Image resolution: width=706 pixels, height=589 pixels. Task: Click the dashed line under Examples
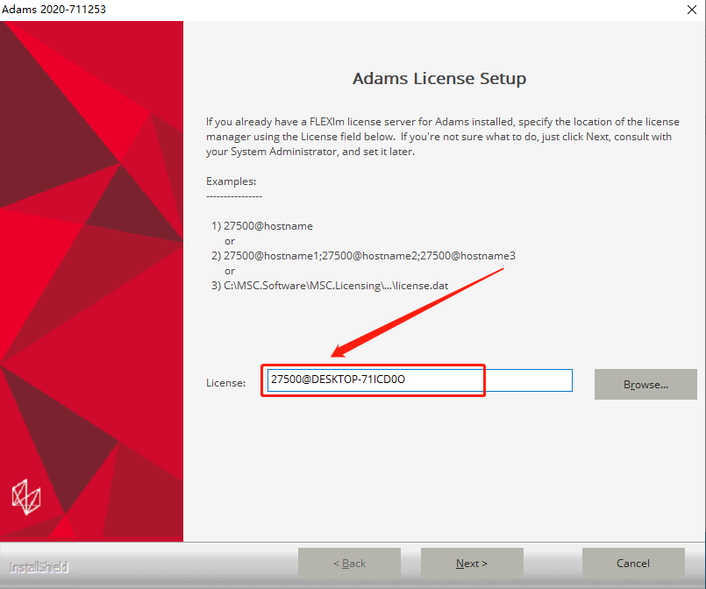click(x=234, y=196)
